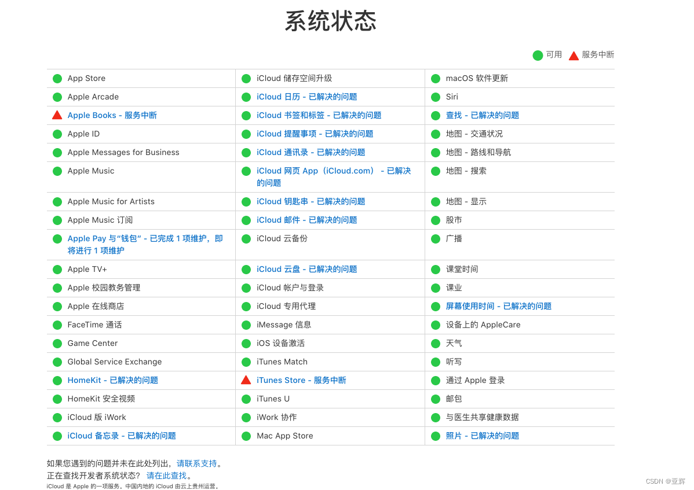Select the iOS 设备激活 entry

[280, 343]
